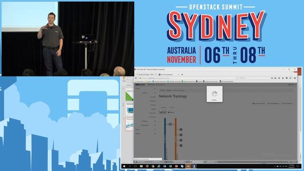Open the Windows Start menu
The image size is (304, 171).
[124, 166]
